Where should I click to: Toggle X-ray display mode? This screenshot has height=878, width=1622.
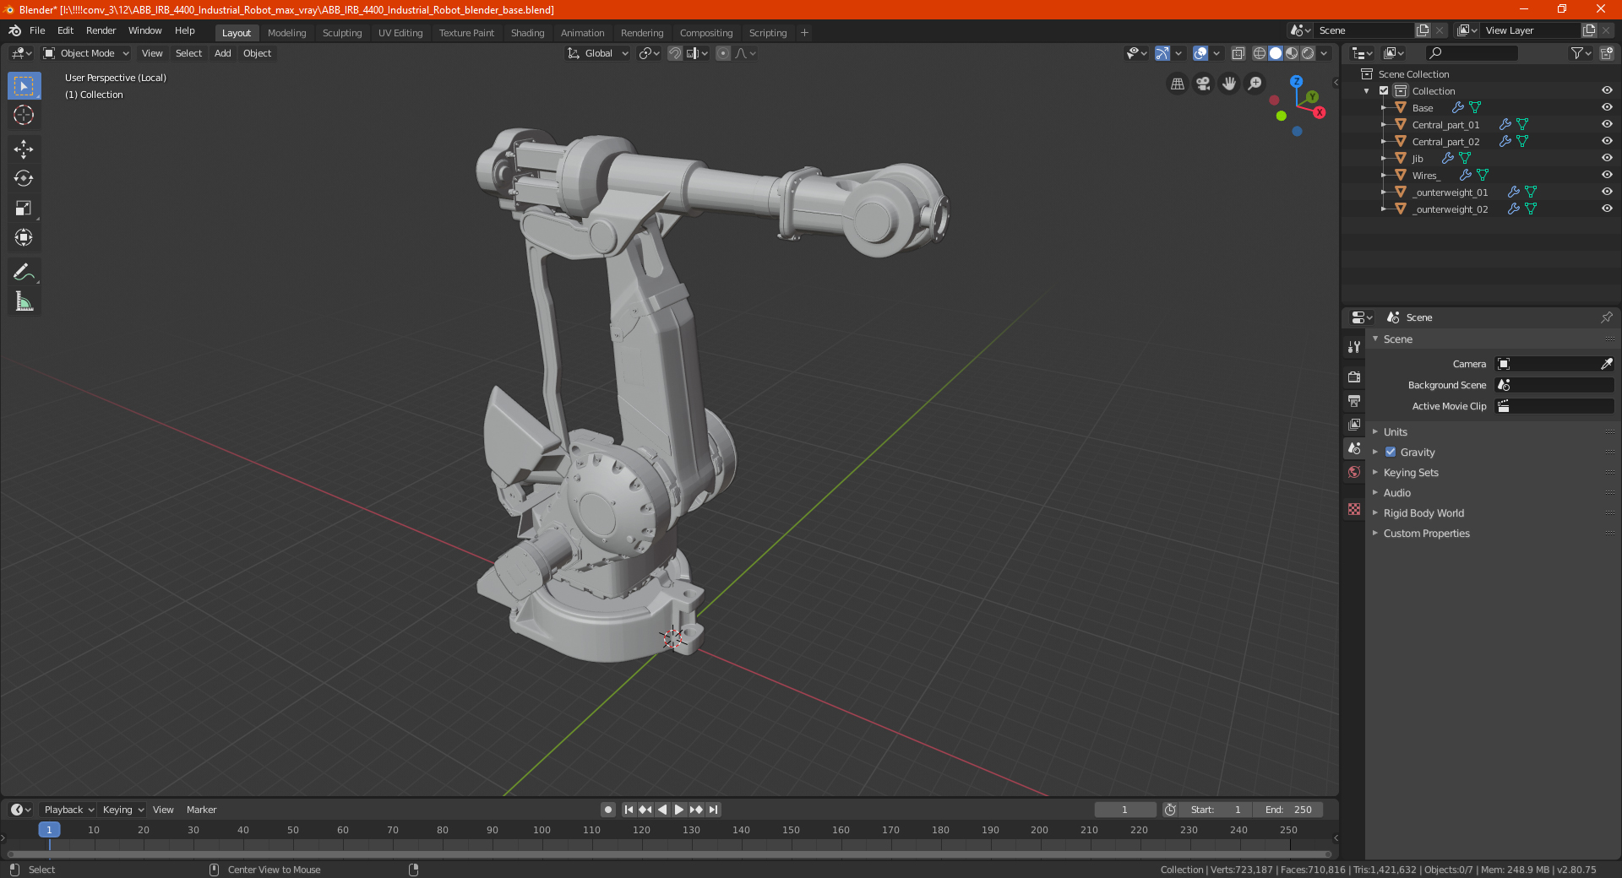(1238, 53)
